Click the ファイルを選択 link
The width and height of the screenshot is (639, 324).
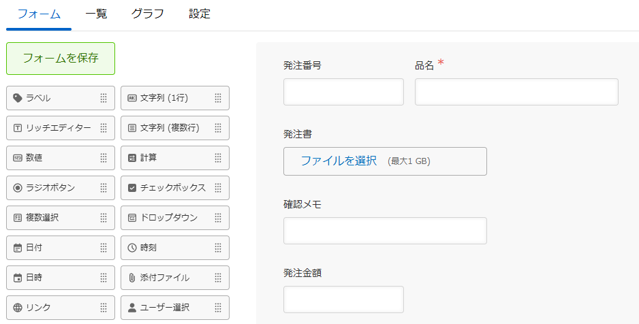(x=339, y=161)
